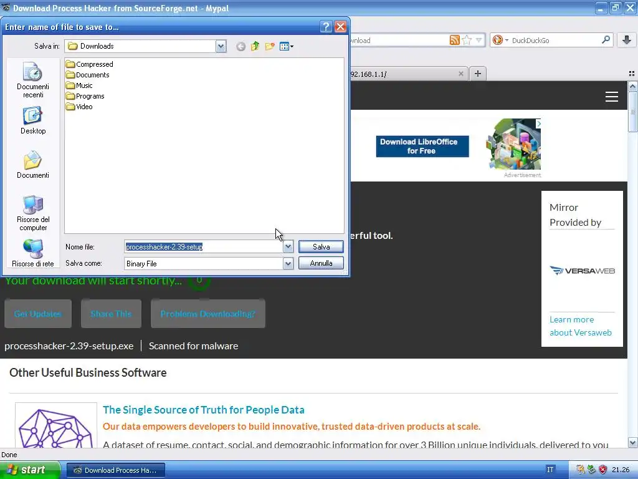Screen dimensions: 638x479
Task: Select the Programs folder
Action: [85, 95]
